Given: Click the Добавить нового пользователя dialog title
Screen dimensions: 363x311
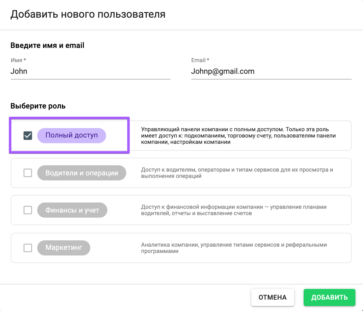Looking at the screenshot, I should click(88, 15).
